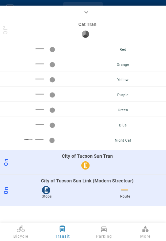The height and width of the screenshot is (241, 166).
Task: Click the Sun Link Stops blue icon
Action: coord(46,190)
